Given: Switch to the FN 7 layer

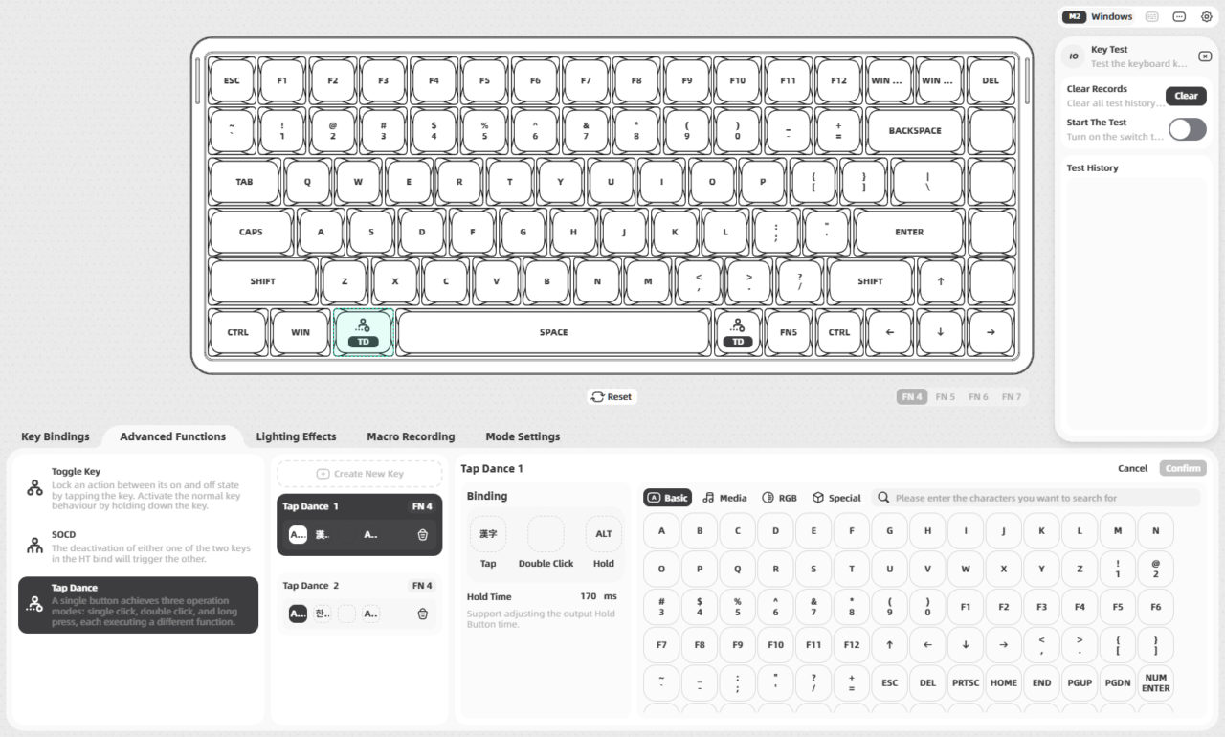Looking at the screenshot, I should point(1011,396).
